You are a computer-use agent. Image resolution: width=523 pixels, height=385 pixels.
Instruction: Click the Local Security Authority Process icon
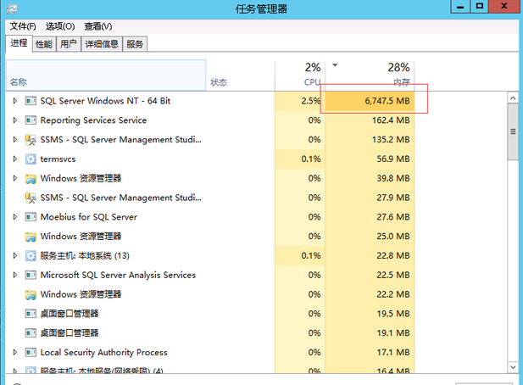pyautogui.click(x=31, y=353)
